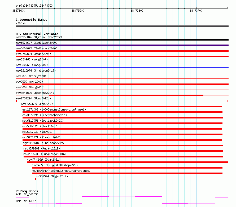Click the purple nsv6574607 variant bar
236x207 pixels.
122,45
